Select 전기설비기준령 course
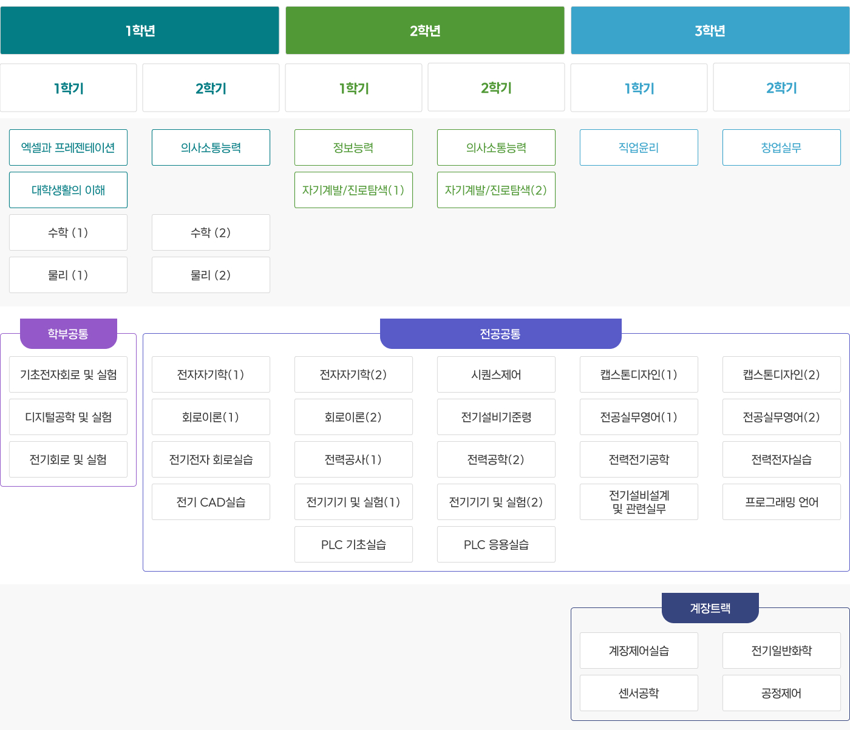This screenshot has height=730, width=850. [x=496, y=417]
